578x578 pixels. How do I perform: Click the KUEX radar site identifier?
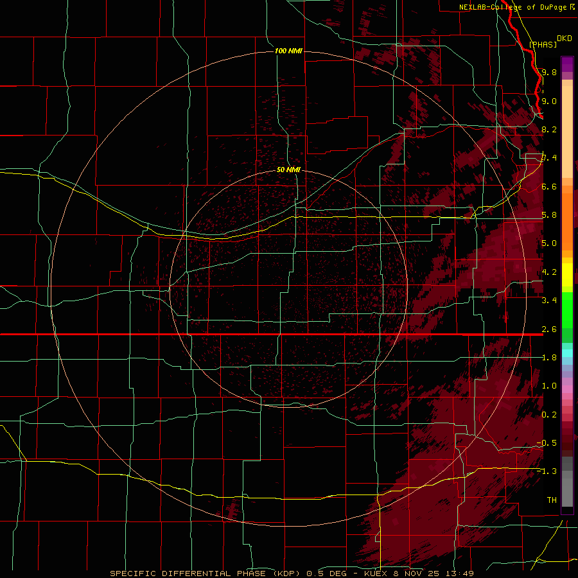pyautogui.click(x=376, y=574)
